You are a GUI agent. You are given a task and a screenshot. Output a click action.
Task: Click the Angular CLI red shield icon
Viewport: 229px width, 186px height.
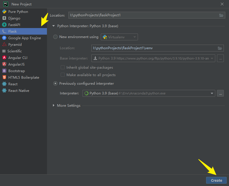coord(4,58)
